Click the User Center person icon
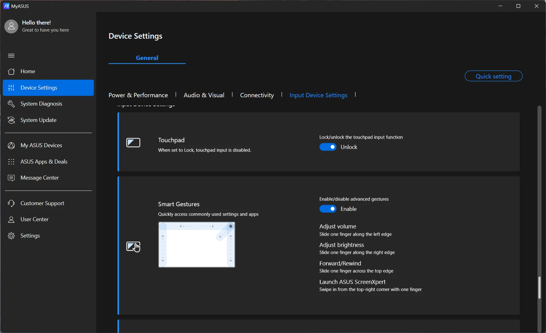 click(x=11, y=219)
